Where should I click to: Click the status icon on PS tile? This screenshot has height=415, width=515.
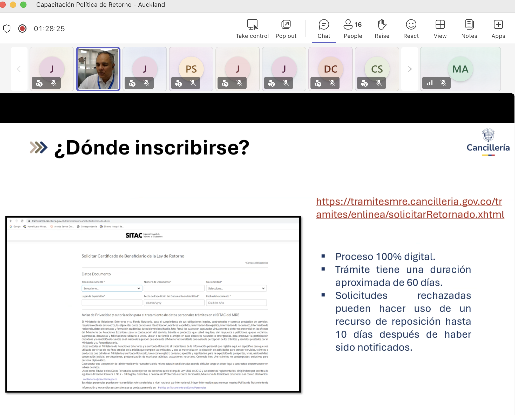point(179,83)
